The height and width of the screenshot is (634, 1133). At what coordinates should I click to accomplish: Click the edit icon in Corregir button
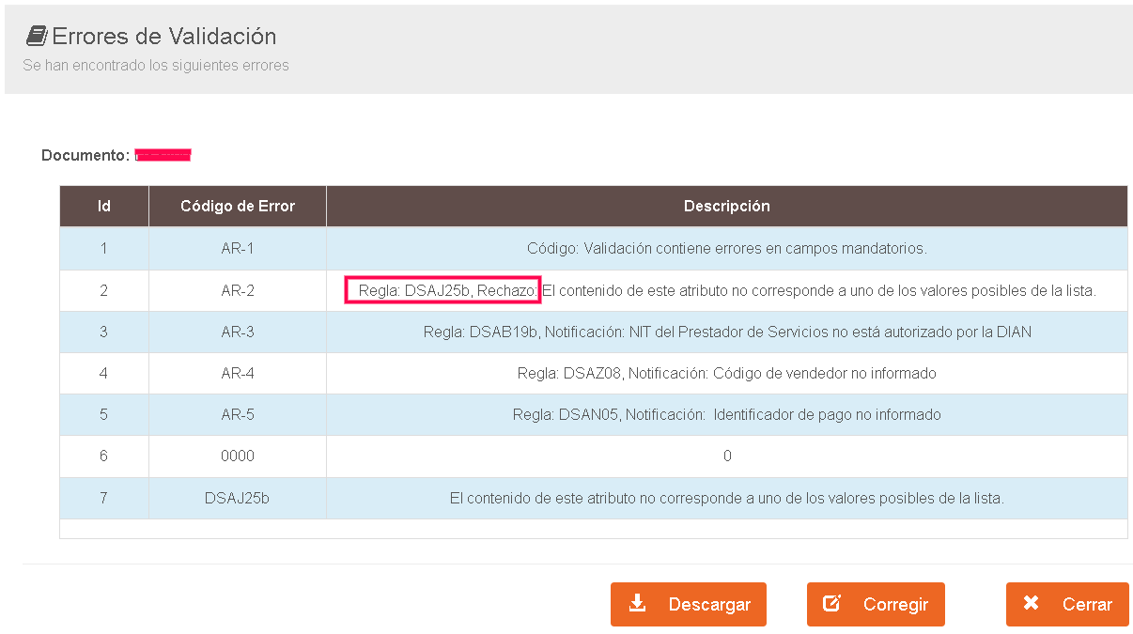pyautogui.click(x=831, y=603)
